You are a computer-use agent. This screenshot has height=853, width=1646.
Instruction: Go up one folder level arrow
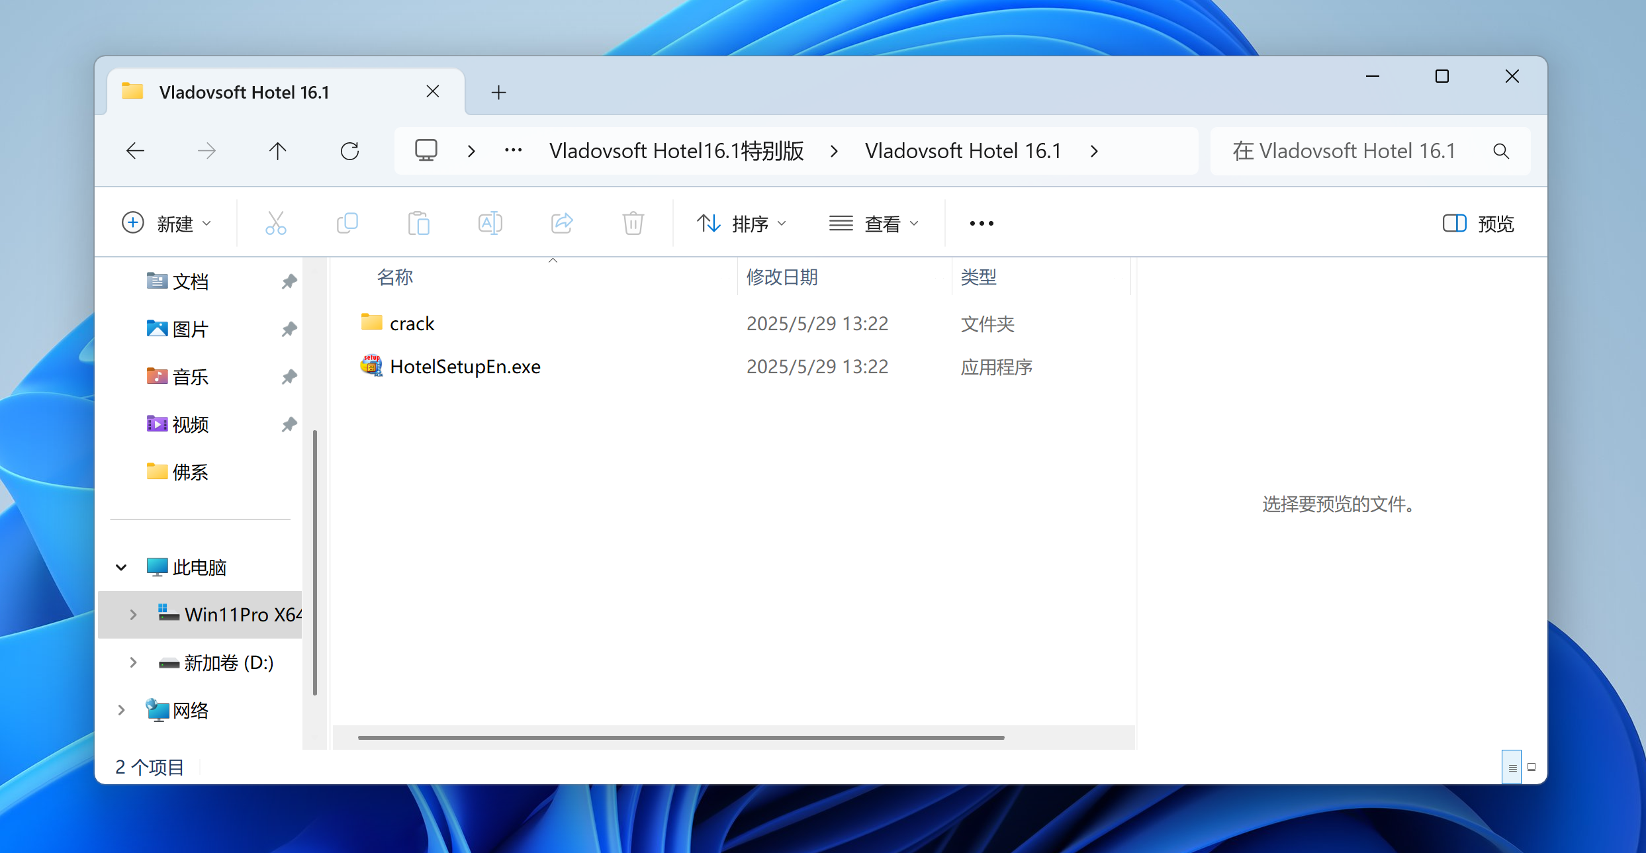click(277, 152)
